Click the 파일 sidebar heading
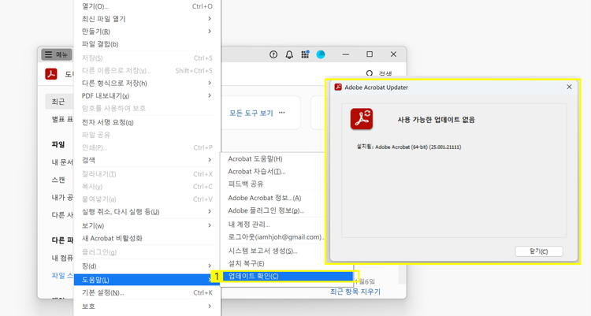This screenshot has width=591, height=316. 58,144
